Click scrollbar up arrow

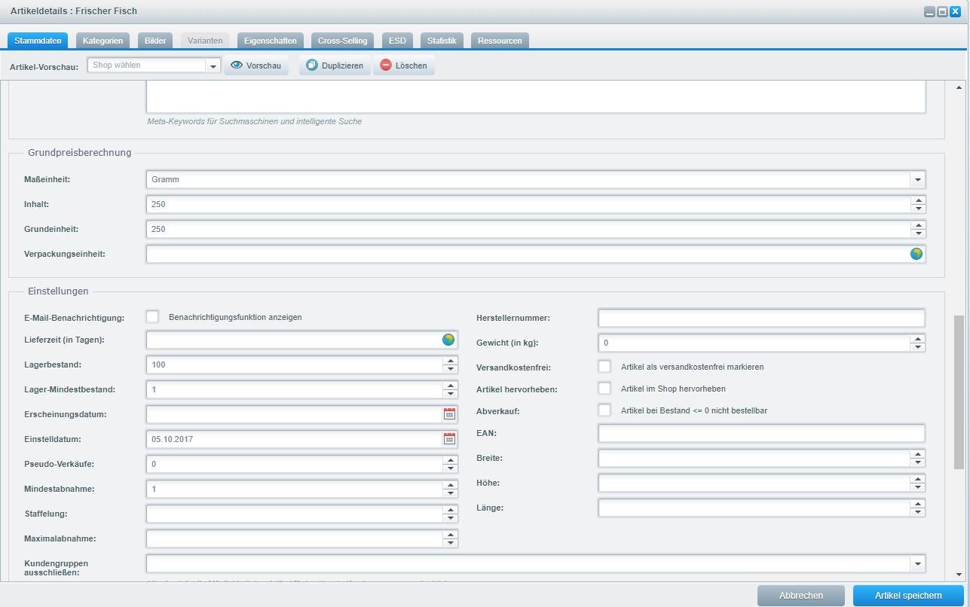click(x=959, y=87)
